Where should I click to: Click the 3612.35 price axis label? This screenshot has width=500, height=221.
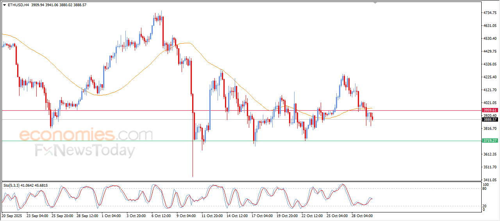point(490,154)
